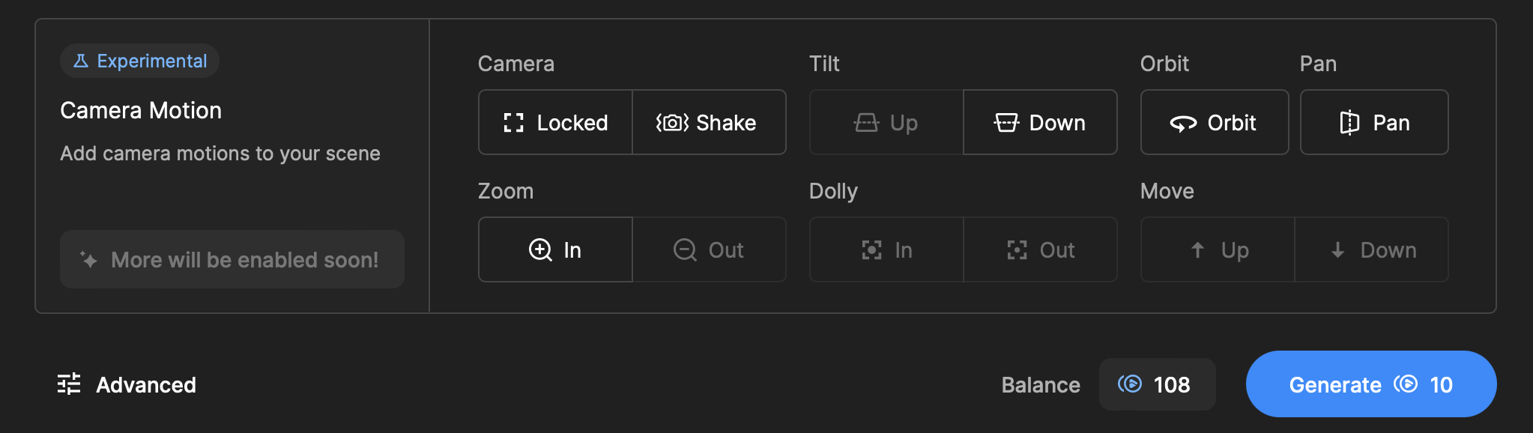Select the Locked camera frame icon

click(x=513, y=123)
